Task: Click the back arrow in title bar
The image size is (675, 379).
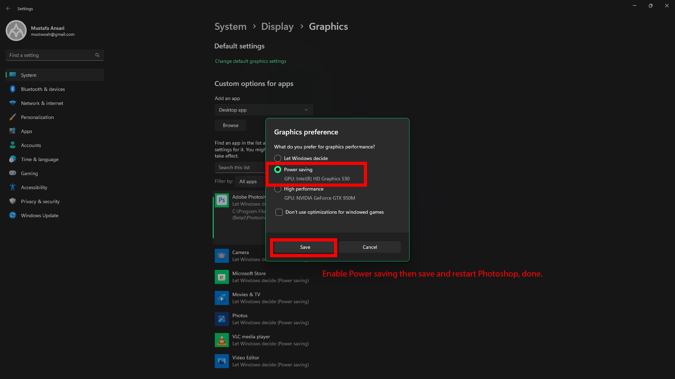Action: click(x=8, y=8)
